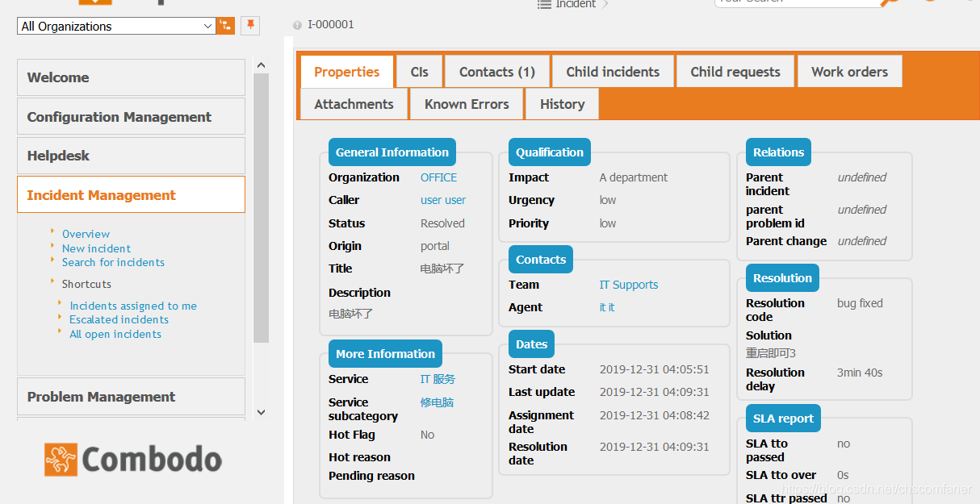
Task: Switch to the Contacts (1) tab
Action: coord(497,72)
